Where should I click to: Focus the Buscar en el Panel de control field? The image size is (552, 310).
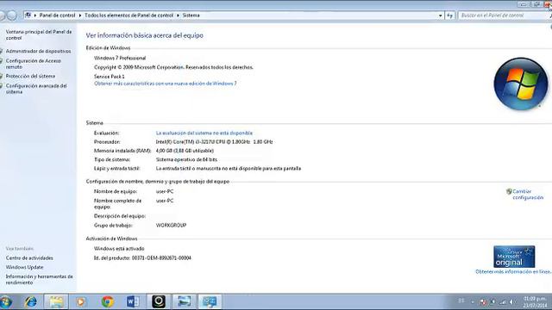pyautogui.click(x=504, y=15)
